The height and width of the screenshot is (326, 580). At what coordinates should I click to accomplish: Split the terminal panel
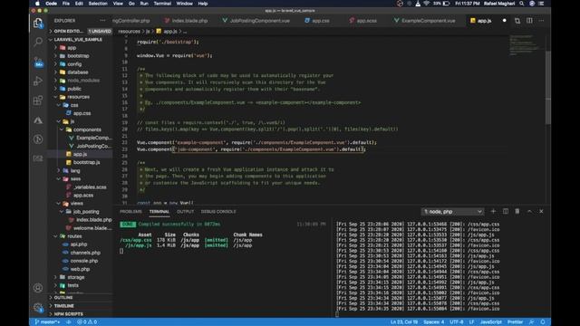pos(506,211)
